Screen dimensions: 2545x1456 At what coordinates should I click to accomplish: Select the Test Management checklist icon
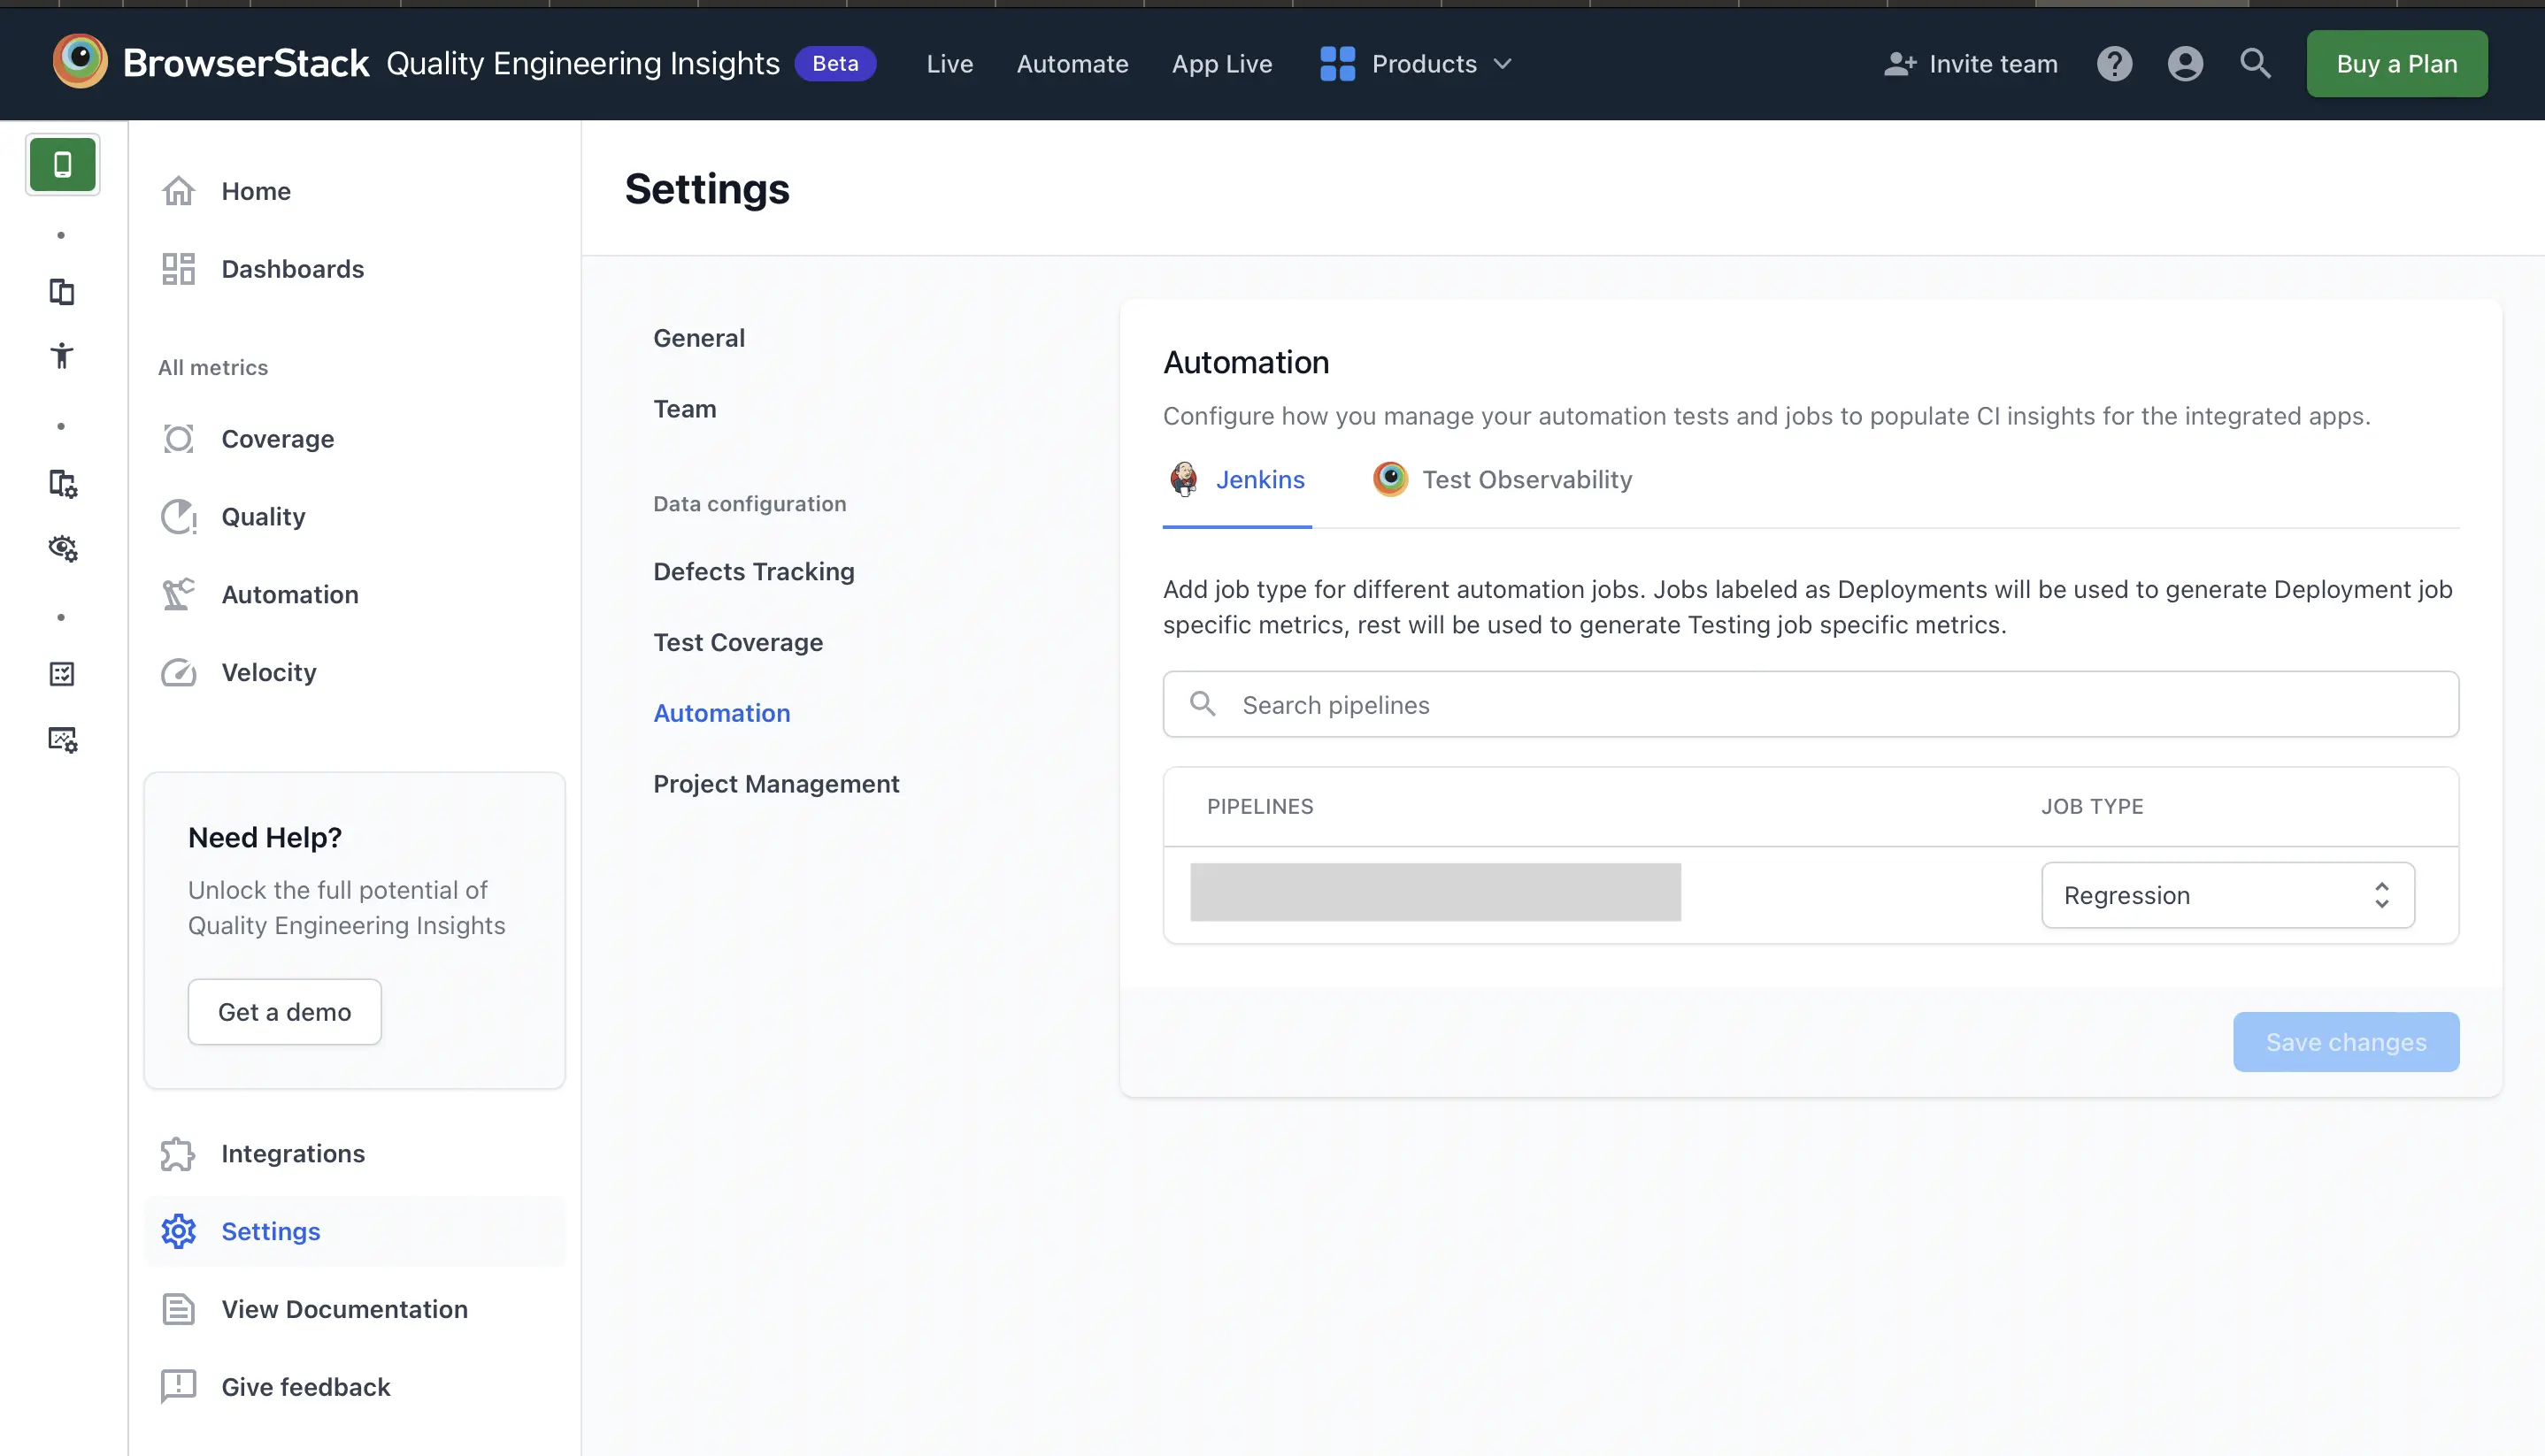62,673
